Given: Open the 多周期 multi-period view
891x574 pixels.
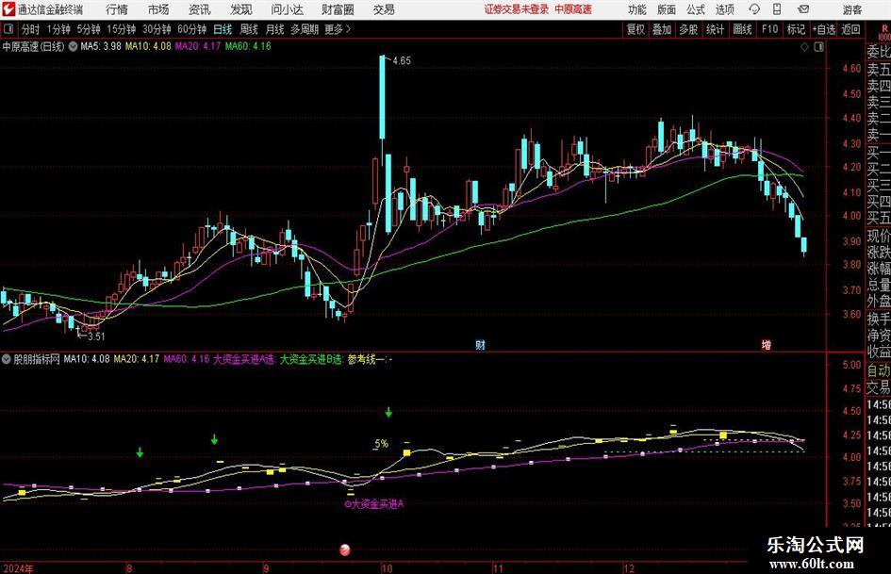Looking at the screenshot, I should click(305, 29).
